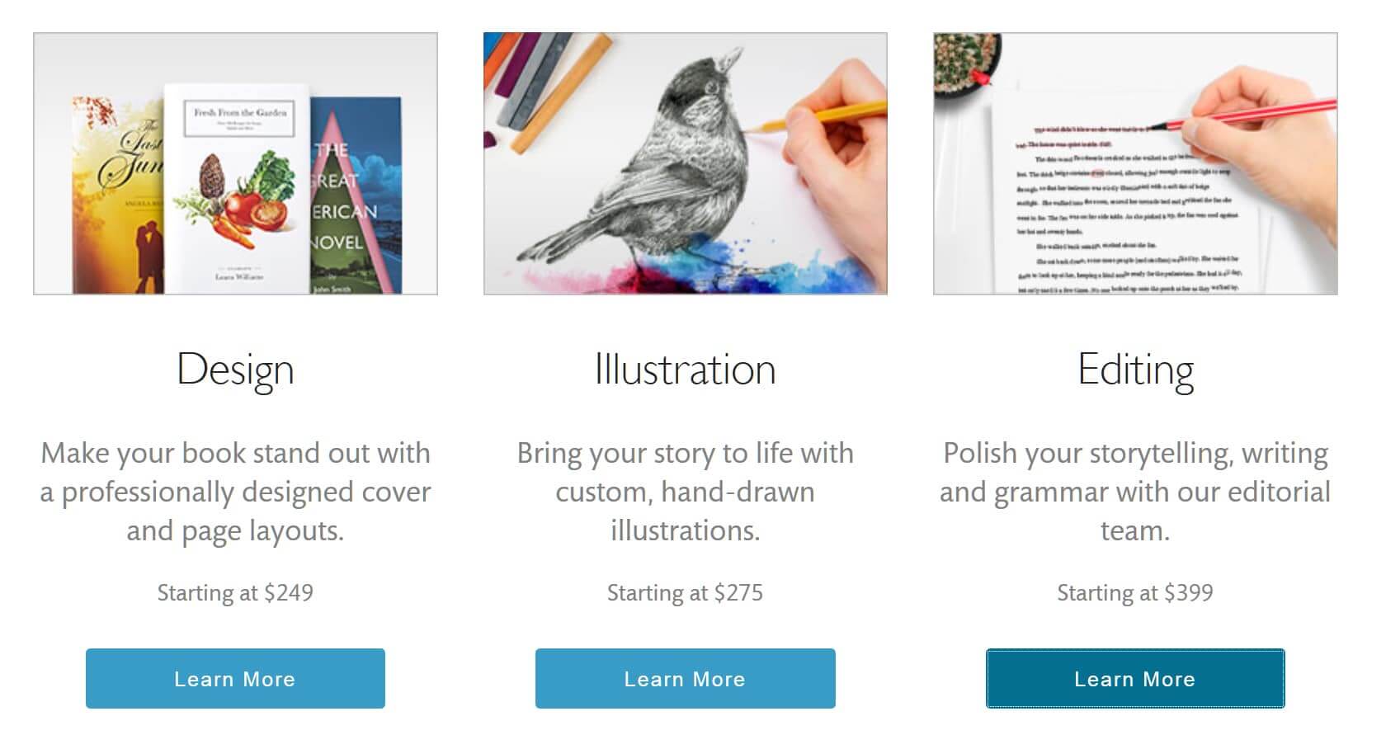The width and height of the screenshot is (1386, 735).
Task: Click Learn More under Editing
Action: [x=1135, y=678]
